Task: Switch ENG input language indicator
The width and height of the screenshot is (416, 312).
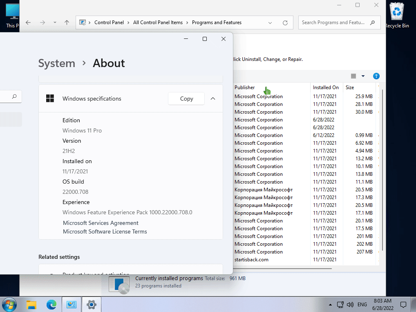Action: tap(362, 305)
